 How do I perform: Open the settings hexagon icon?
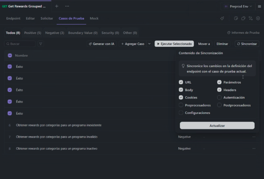258,18
